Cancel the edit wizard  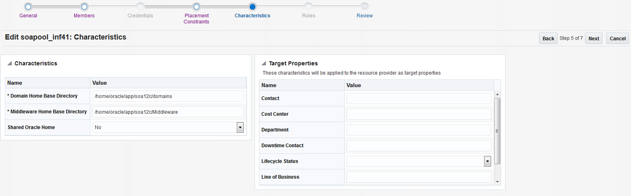[x=617, y=38]
